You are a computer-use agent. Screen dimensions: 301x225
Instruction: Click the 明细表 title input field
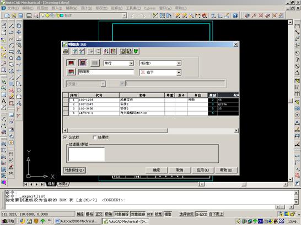106,72
